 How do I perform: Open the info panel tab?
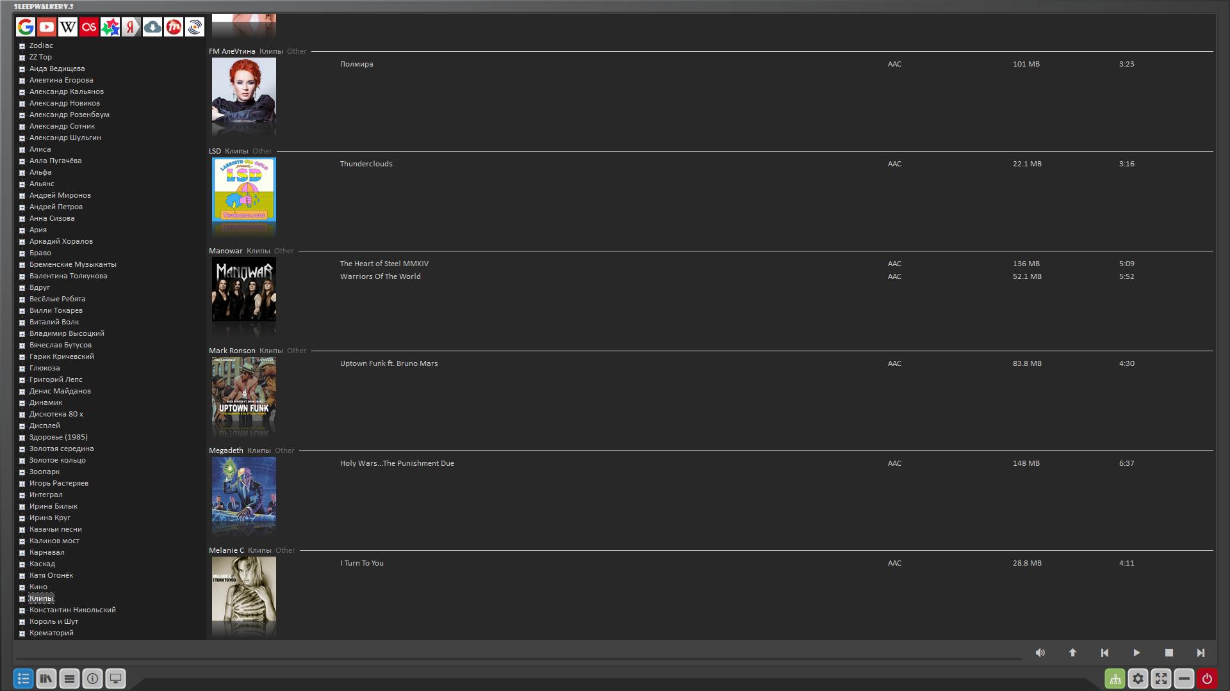(92, 678)
